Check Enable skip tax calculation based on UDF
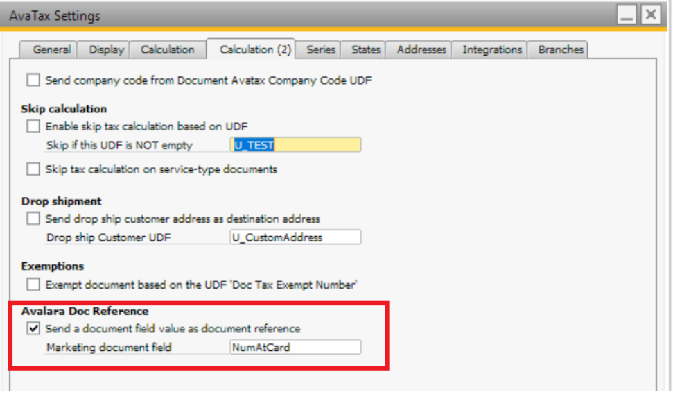This screenshot has height=399, width=673. 33,126
